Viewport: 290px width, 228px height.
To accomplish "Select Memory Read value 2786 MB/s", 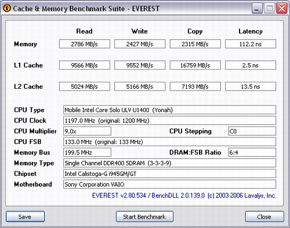I will point(85,44).
